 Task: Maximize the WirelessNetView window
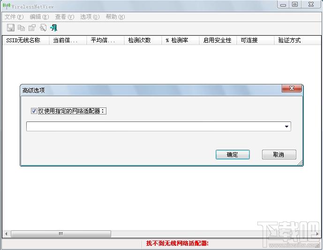(x=295, y=5)
